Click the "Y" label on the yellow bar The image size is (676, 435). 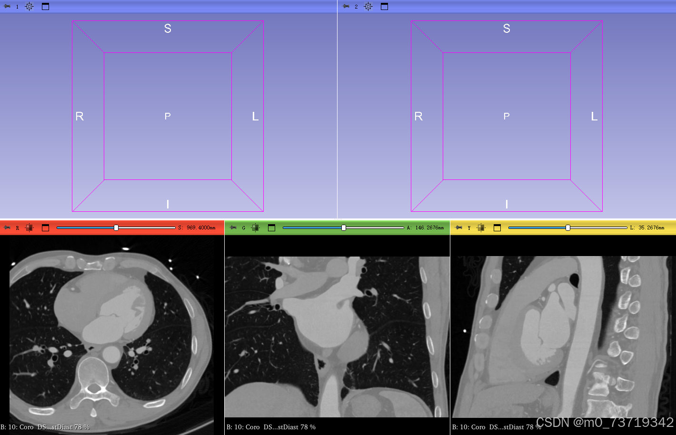(469, 228)
